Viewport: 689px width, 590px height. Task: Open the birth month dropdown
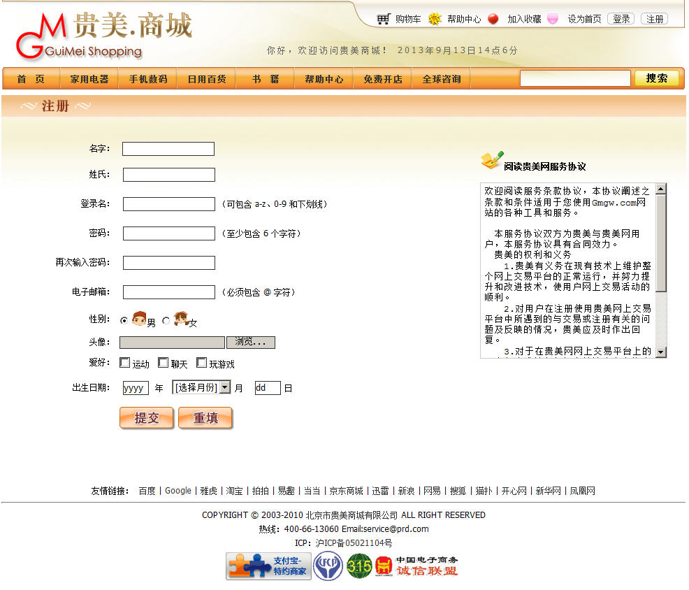coord(201,387)
